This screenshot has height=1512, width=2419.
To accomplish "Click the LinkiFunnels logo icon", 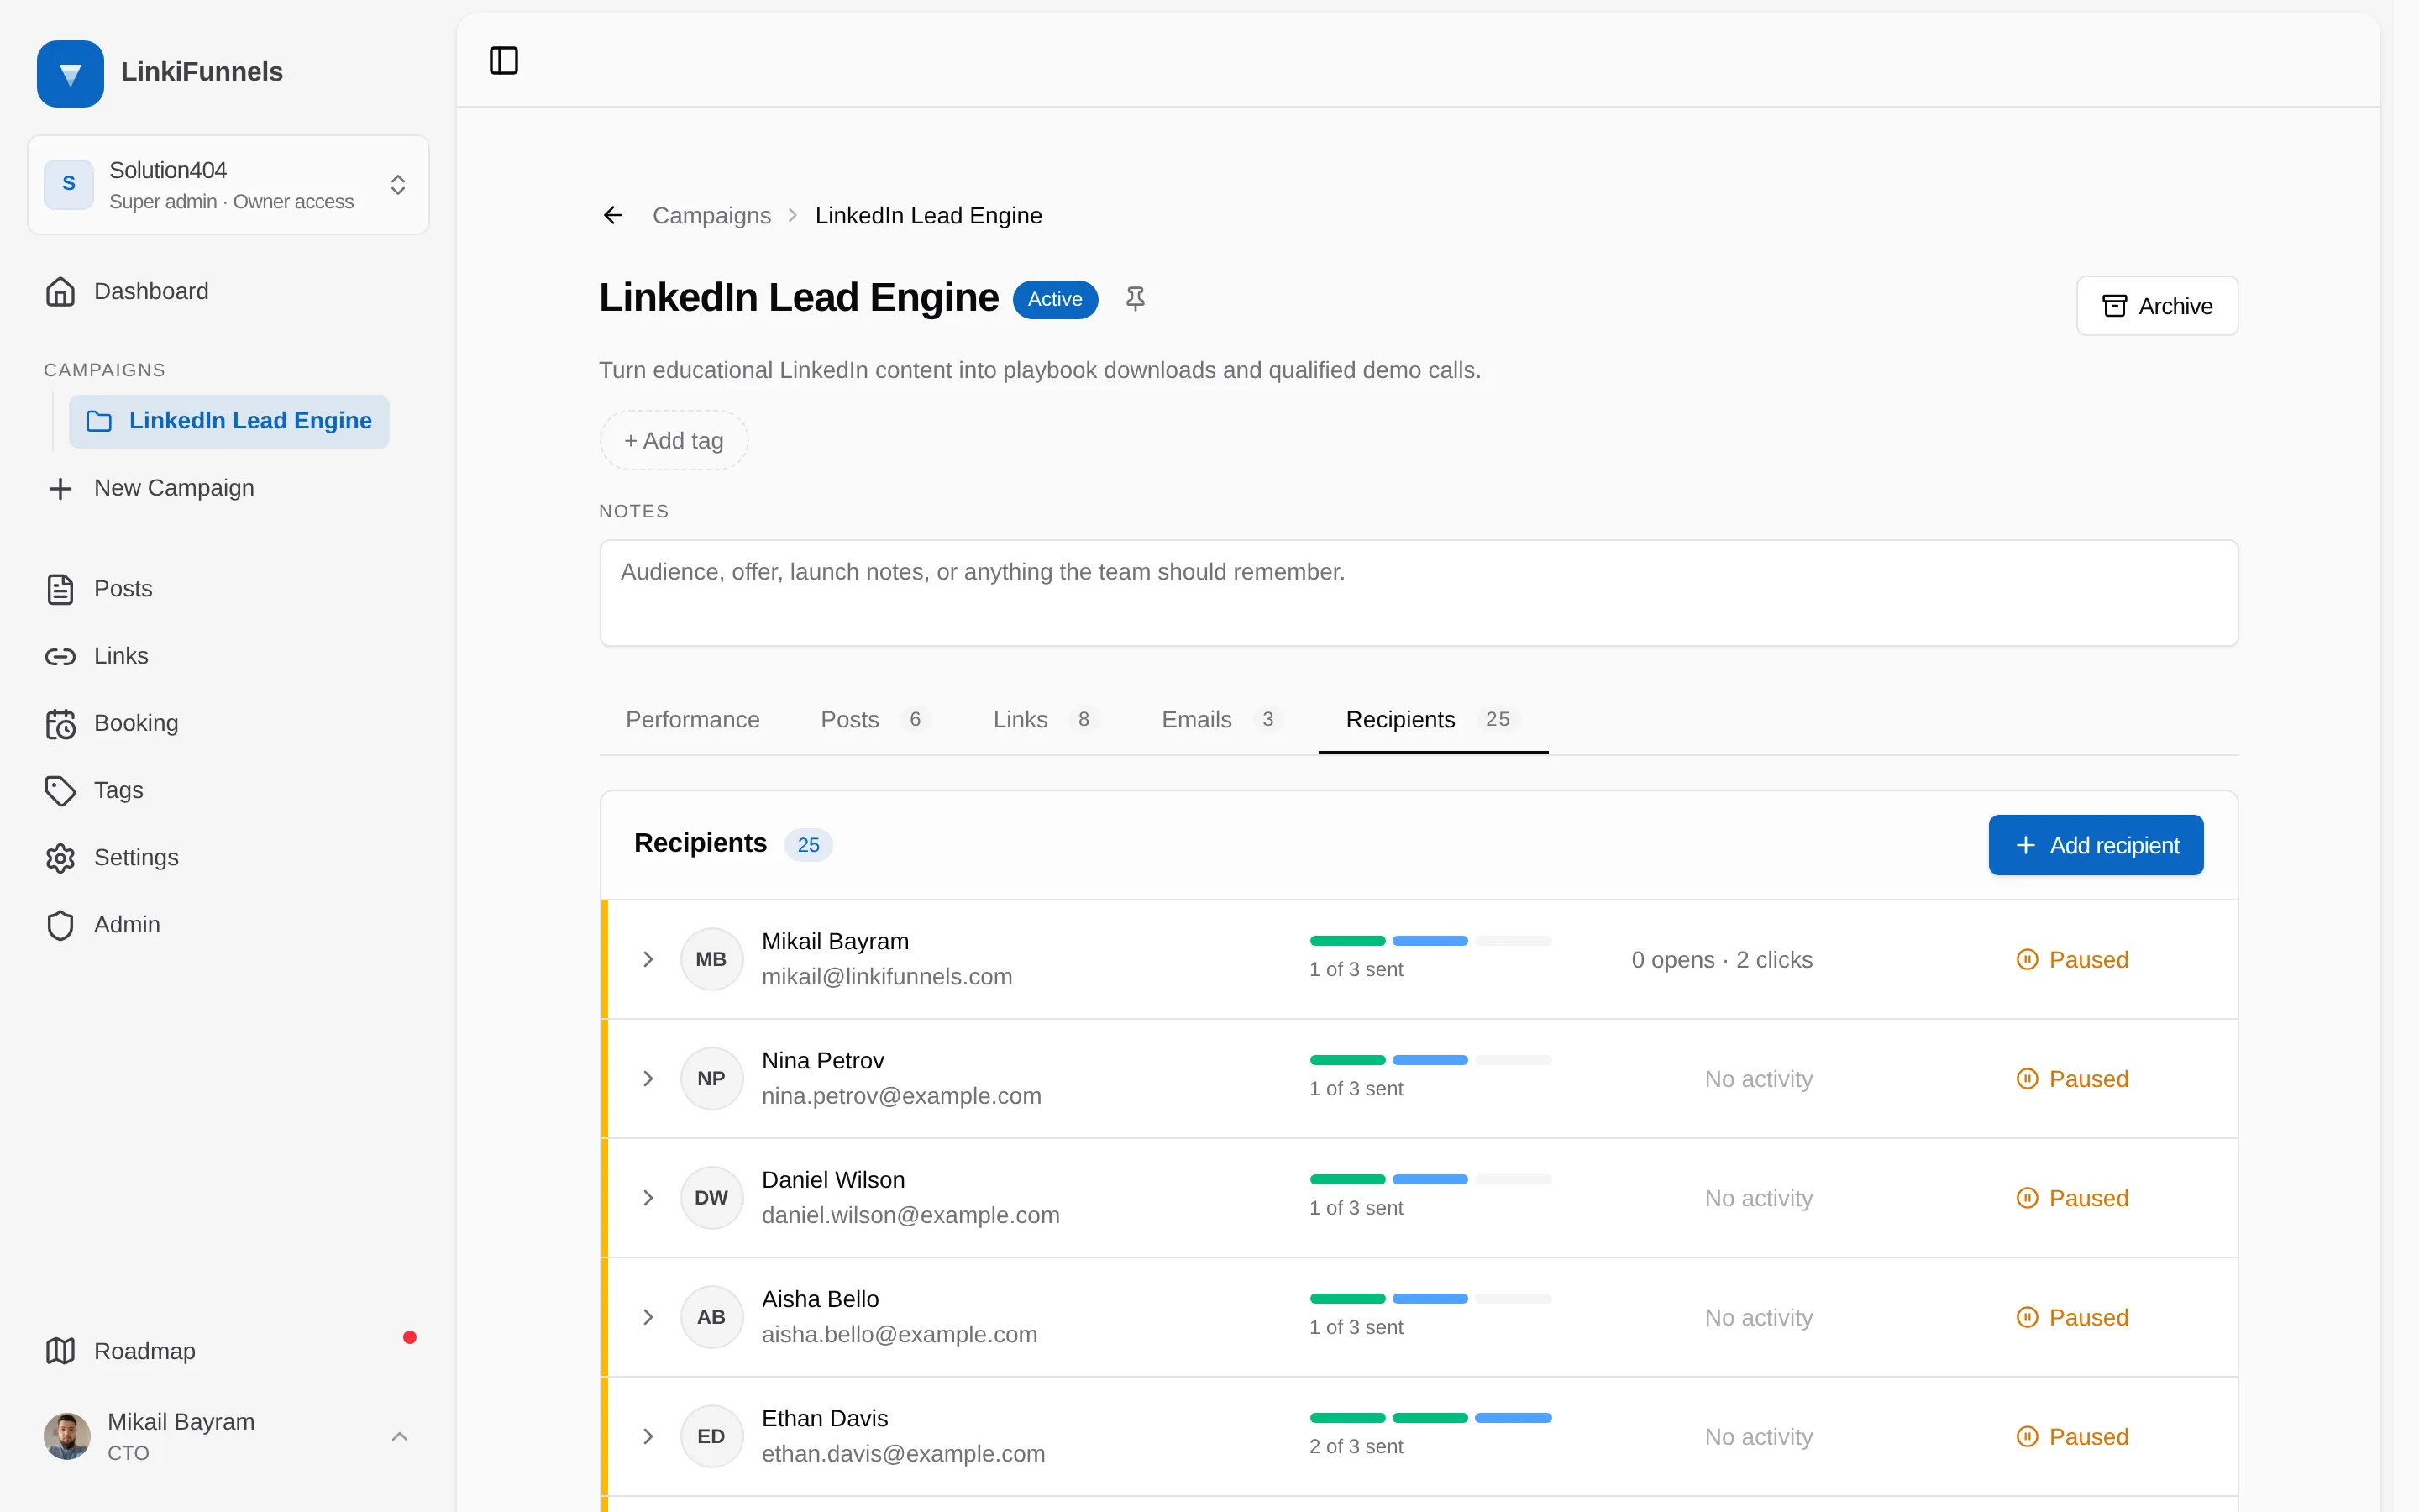I will pos(70,73).
